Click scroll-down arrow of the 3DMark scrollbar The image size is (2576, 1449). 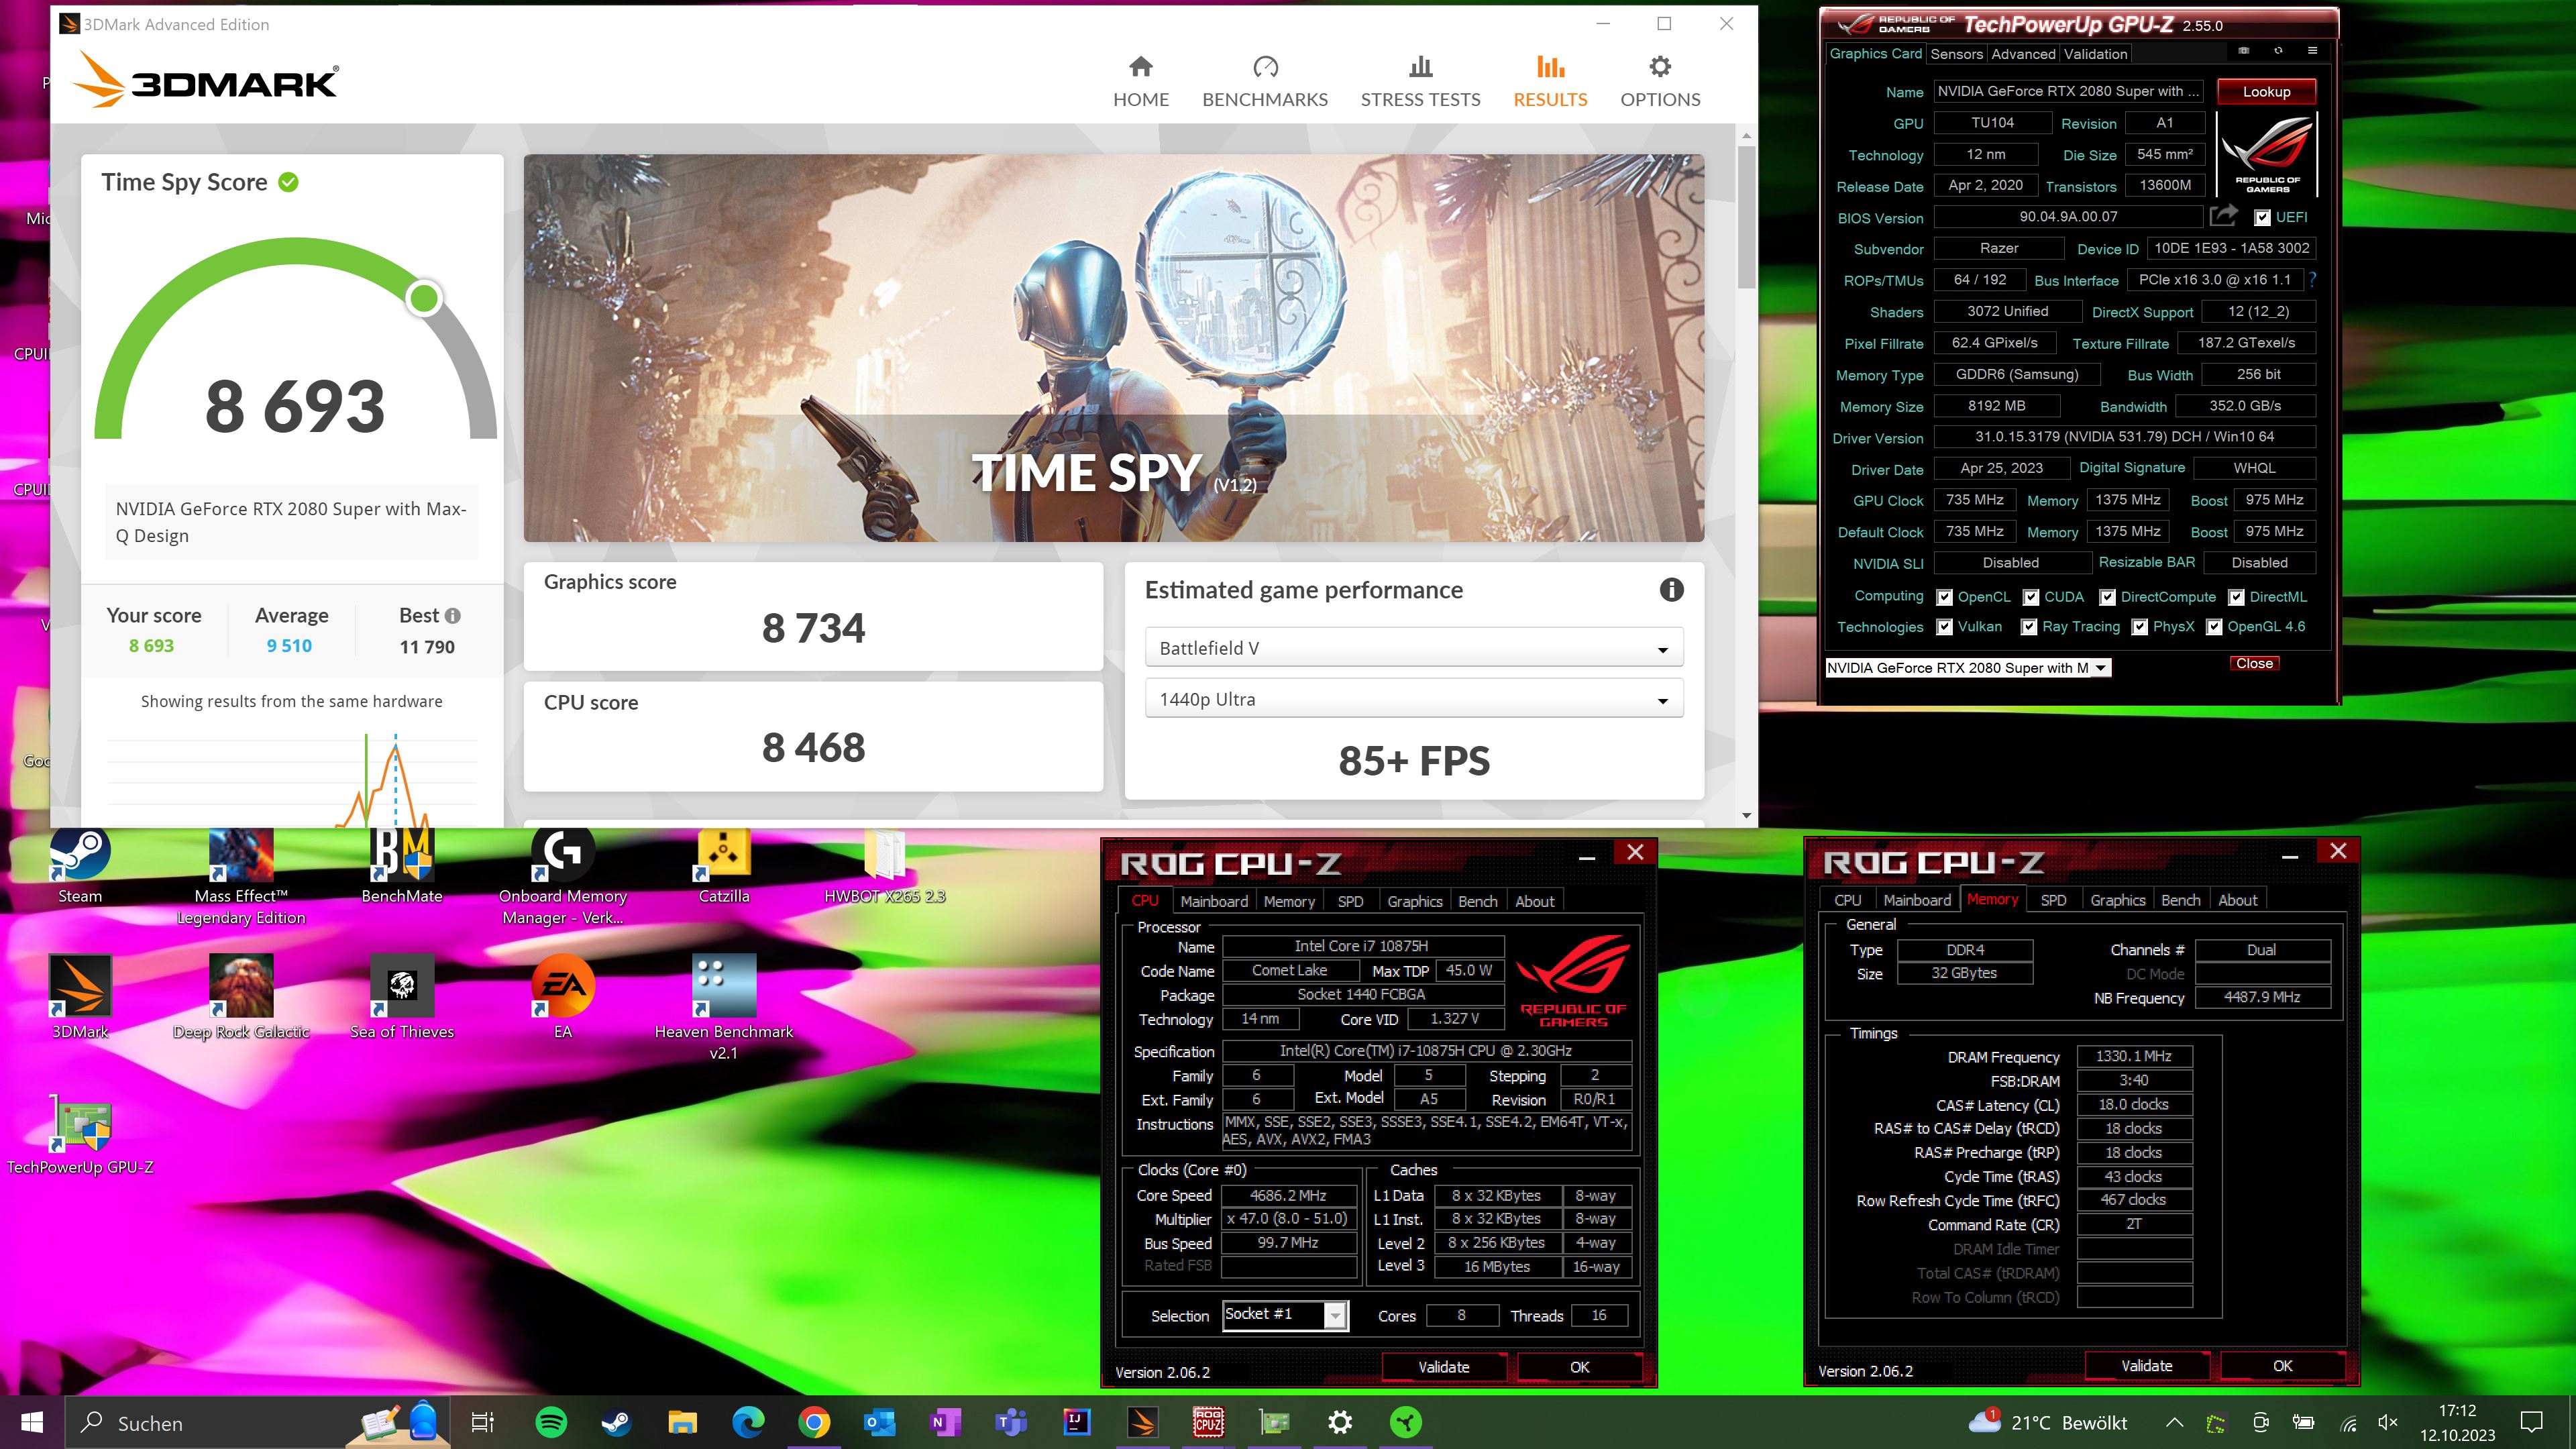[x=1746, y=816]
